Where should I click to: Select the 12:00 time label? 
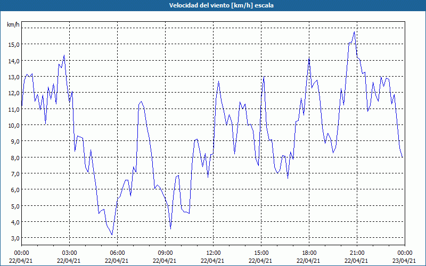pos(214,253)
